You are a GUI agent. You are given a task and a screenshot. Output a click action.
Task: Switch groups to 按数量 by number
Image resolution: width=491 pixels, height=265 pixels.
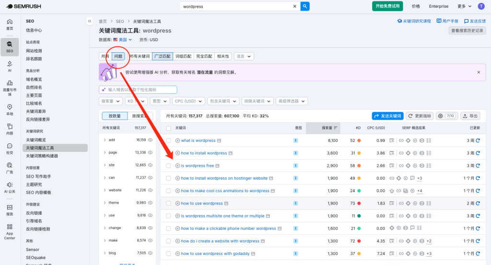[115, 116]
